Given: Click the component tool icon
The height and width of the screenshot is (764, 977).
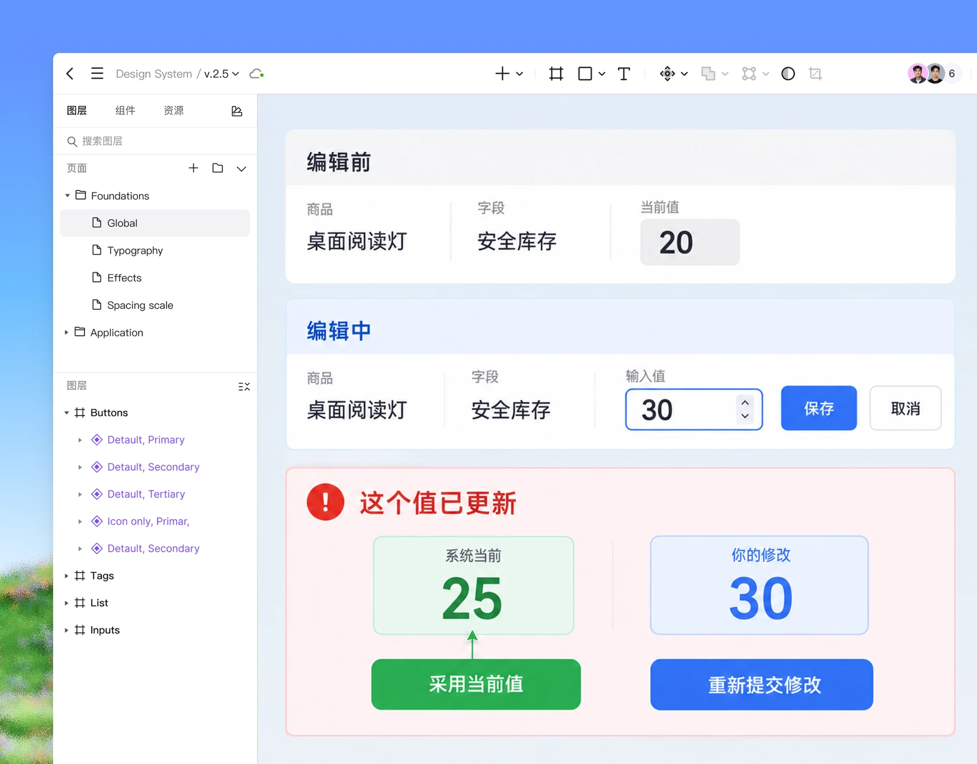Looking at the screenshot, I should click(x=667, y=74).
